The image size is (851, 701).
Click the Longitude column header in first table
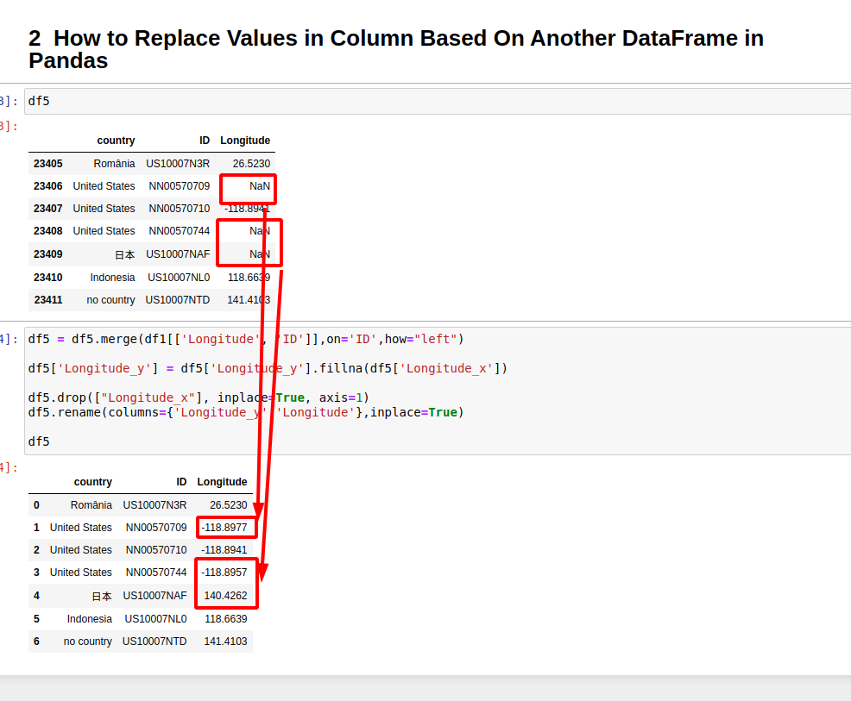[x=245, y=140]
